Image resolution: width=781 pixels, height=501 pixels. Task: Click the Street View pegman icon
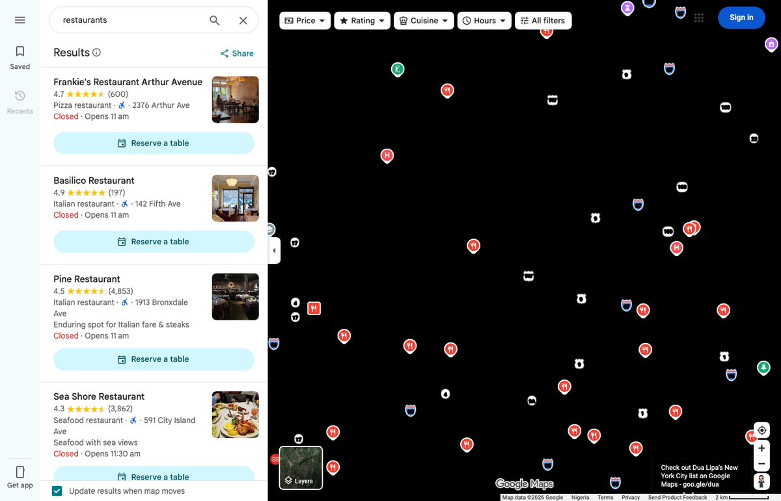(x=761, y=482)
